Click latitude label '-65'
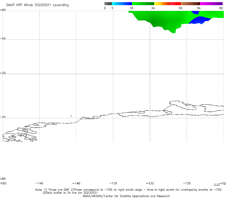 click(x=3, y=39)
